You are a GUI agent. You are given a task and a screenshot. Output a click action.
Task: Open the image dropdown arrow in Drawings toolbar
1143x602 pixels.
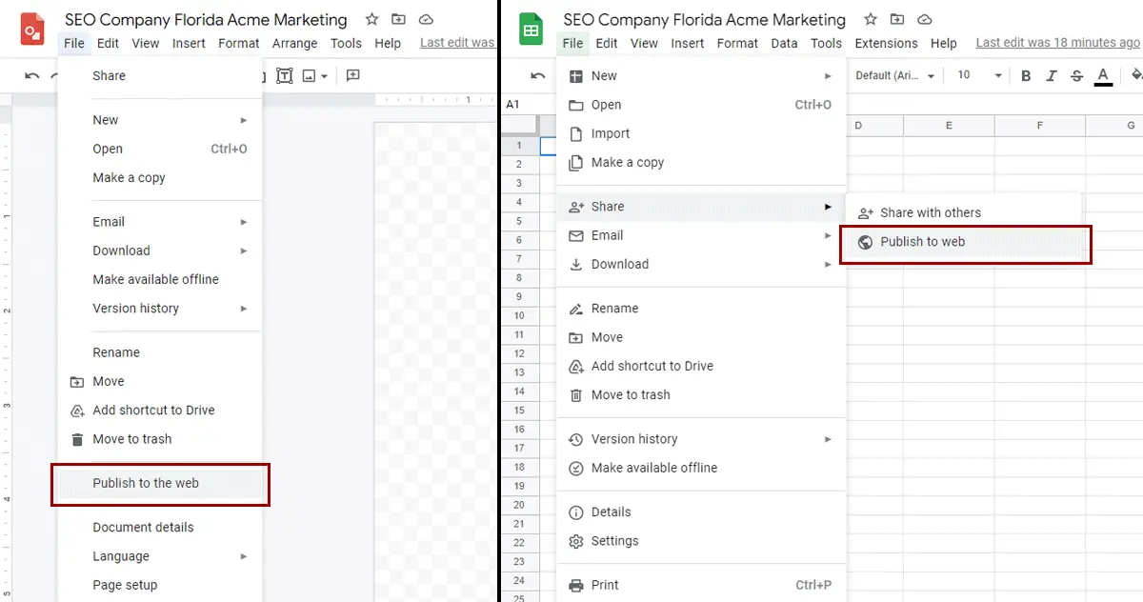(x=325, y=76)
